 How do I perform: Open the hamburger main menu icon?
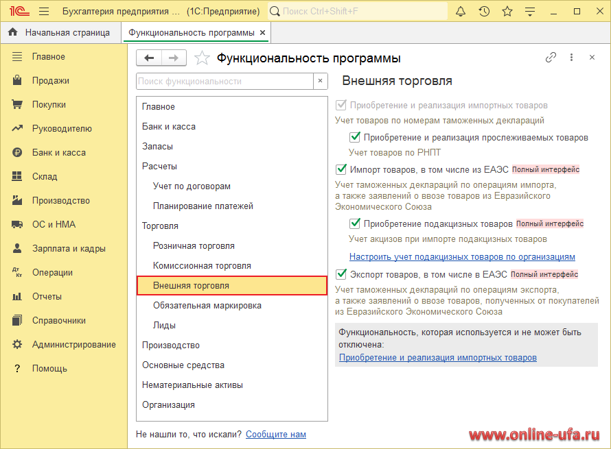pos(44,12)
